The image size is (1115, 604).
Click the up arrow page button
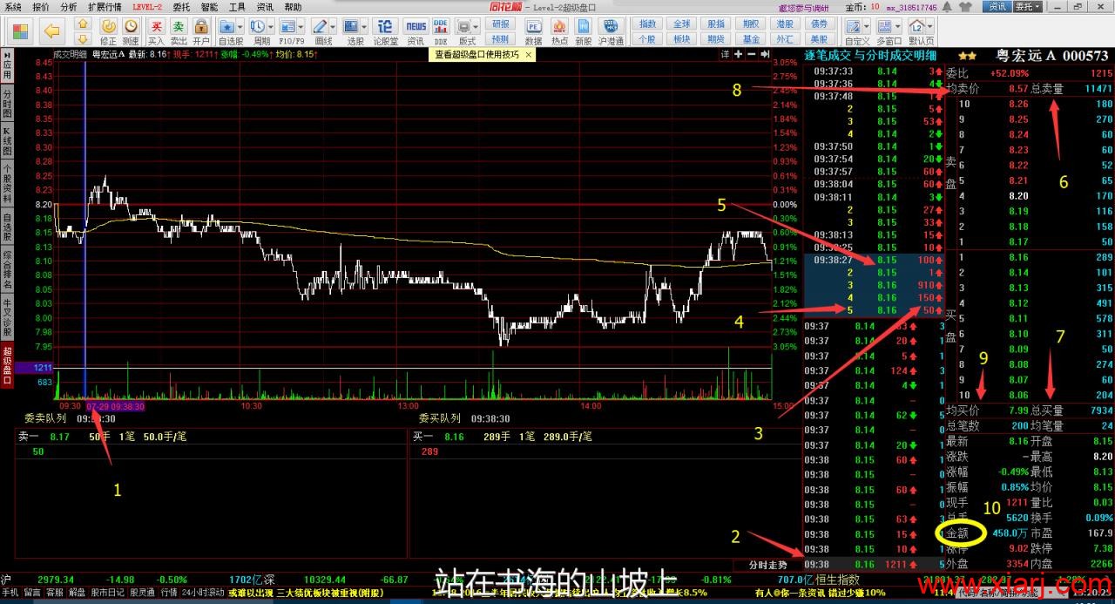(x=82, y=24)
